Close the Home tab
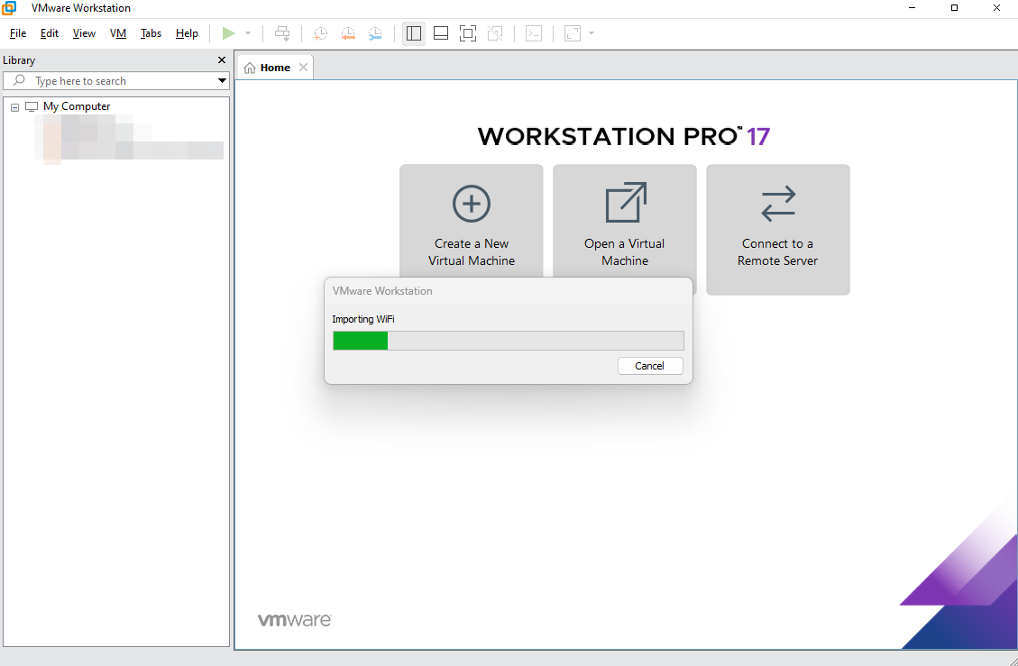This screenshot has width=1018, height=666. click(303, 68)
